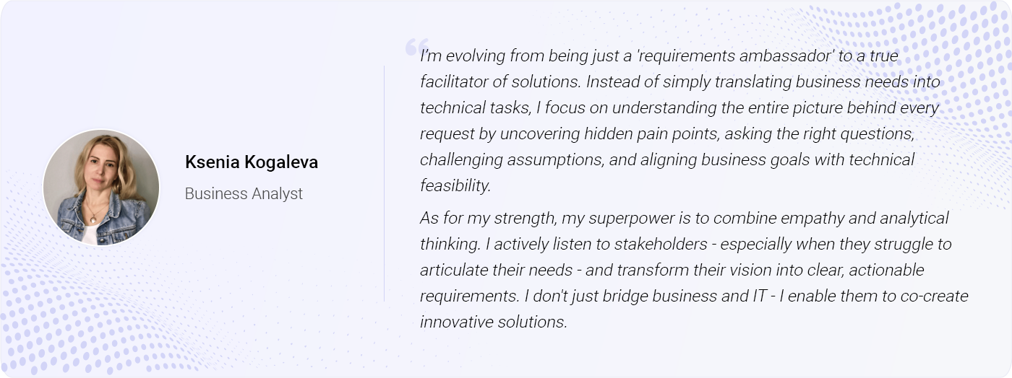
Task: Click the words "technical tasks" in the quote
Action: 474,107
